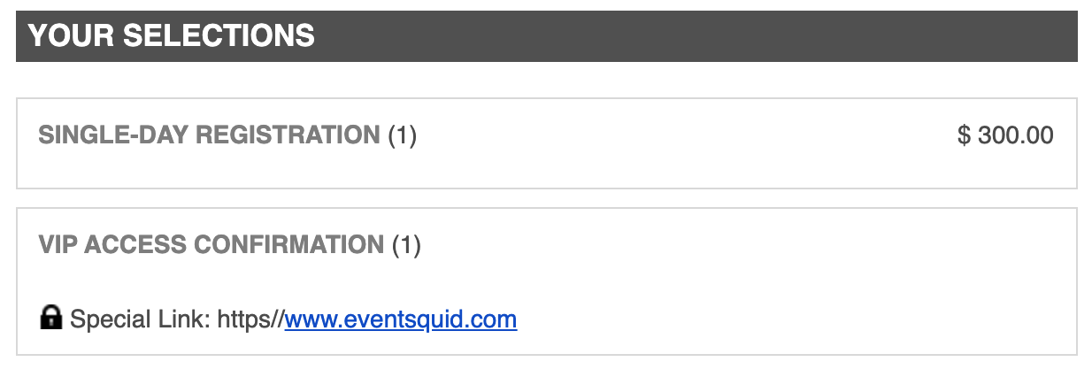This screenshot has height=377, width=1092.
Task: Click the $ 300.00 price
Action: click(1005, 135)
